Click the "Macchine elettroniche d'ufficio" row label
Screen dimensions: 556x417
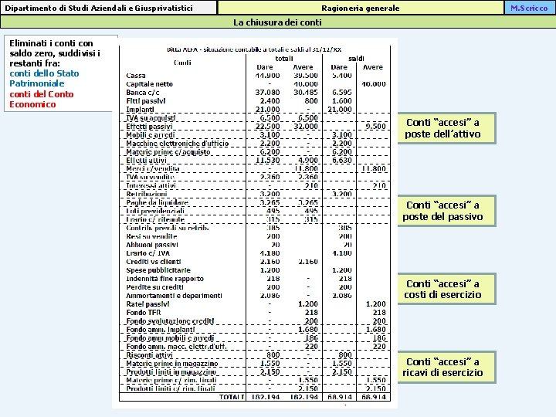pyautogui.click(x=178, y=144)
